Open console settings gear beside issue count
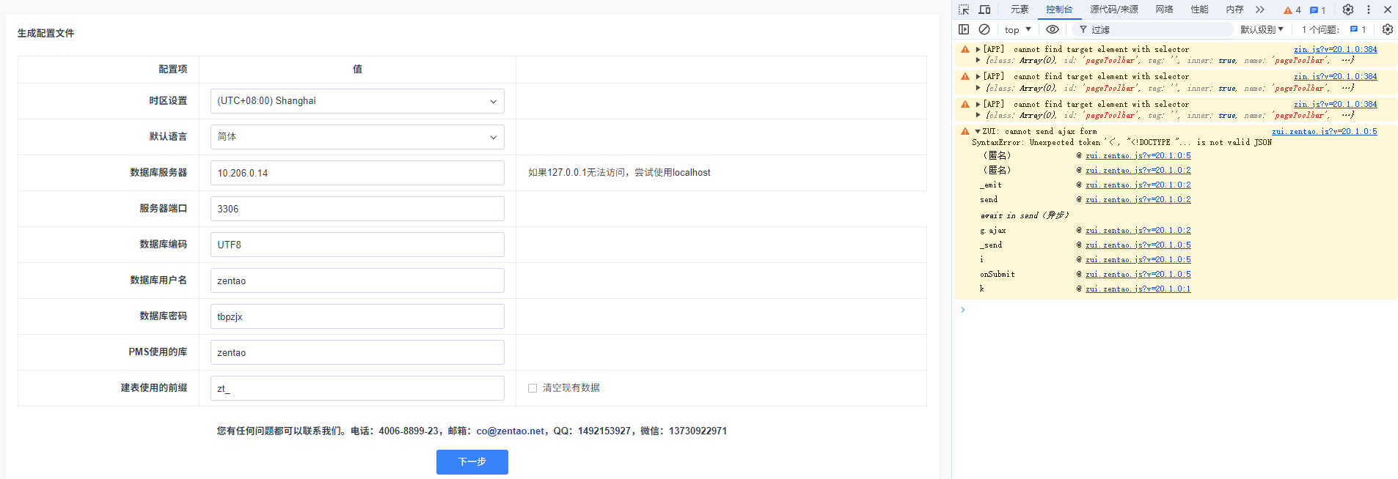The width and height of the screenshot is (1398, 479). 1387,29
